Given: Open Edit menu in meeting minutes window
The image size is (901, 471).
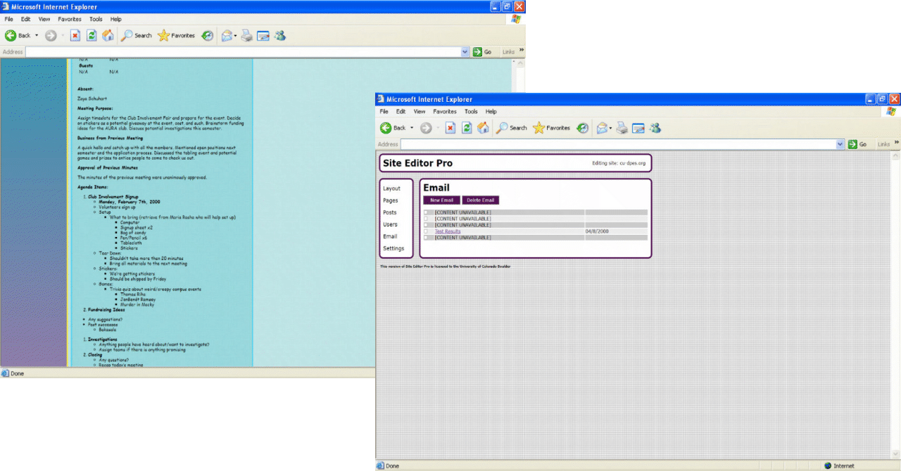Looking at the screenshot, I should 25,19.
